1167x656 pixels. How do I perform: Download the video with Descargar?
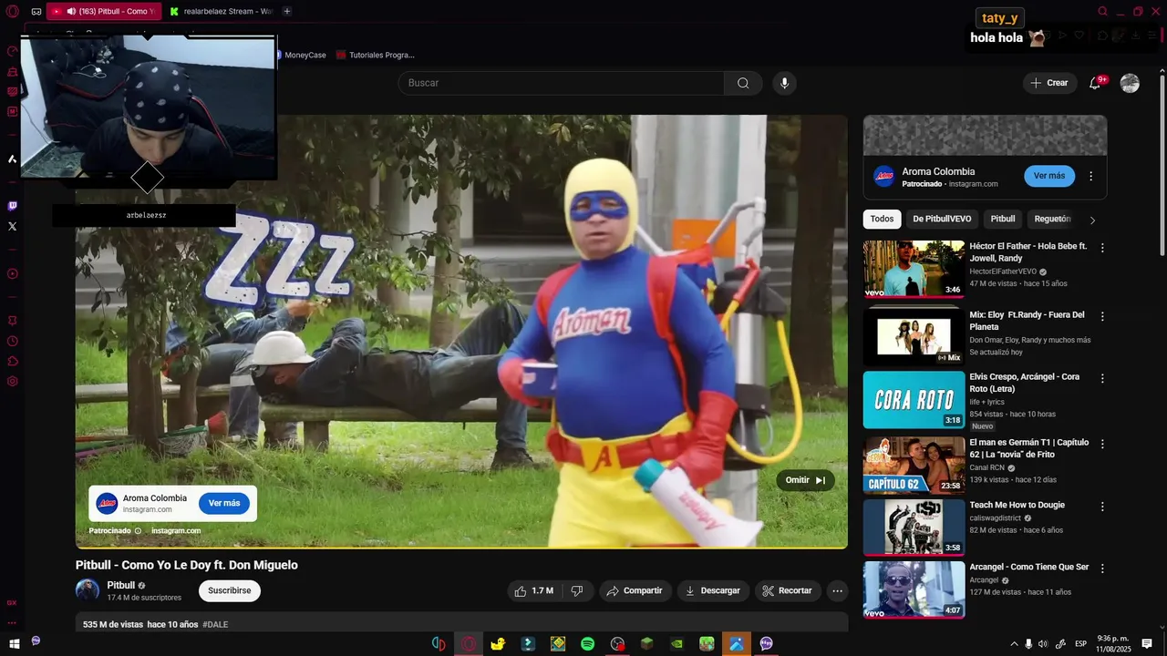(713, 590)
